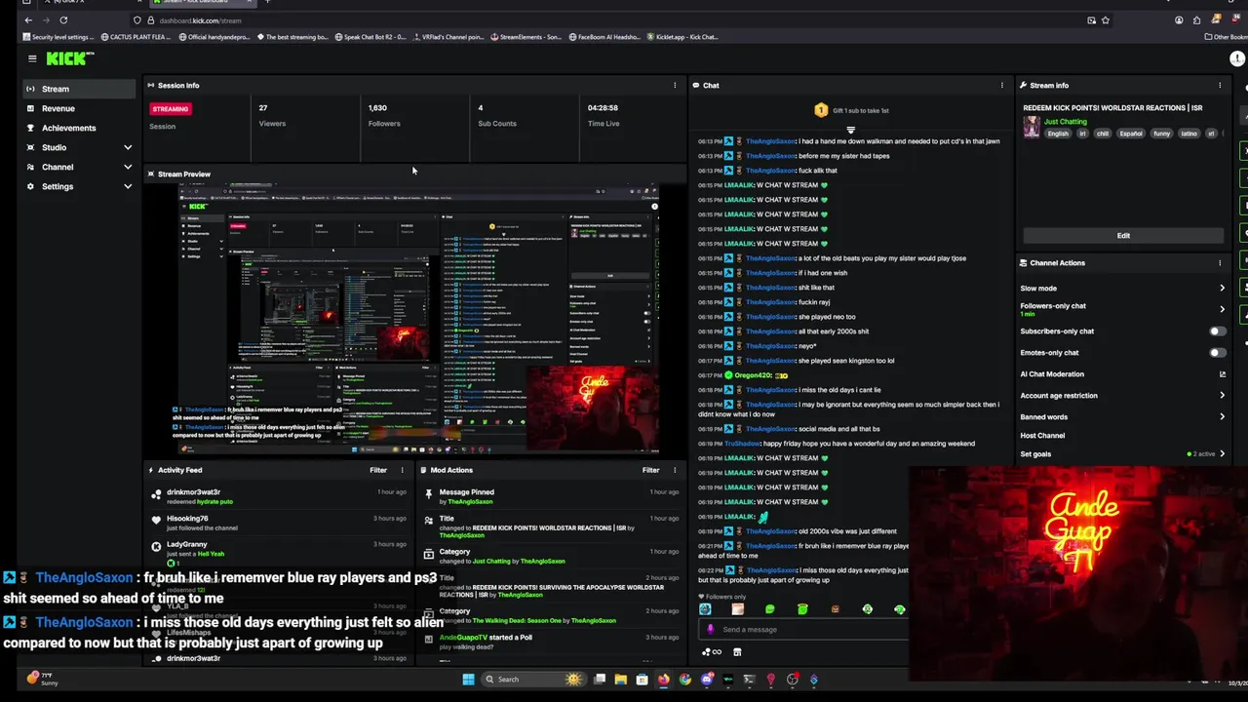Click the STREAMING status badge

click(170, 109)
